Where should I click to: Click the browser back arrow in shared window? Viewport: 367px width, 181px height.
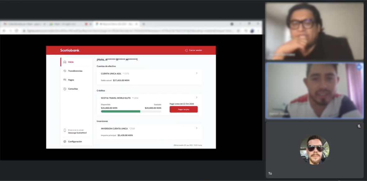tap(4, 31)
